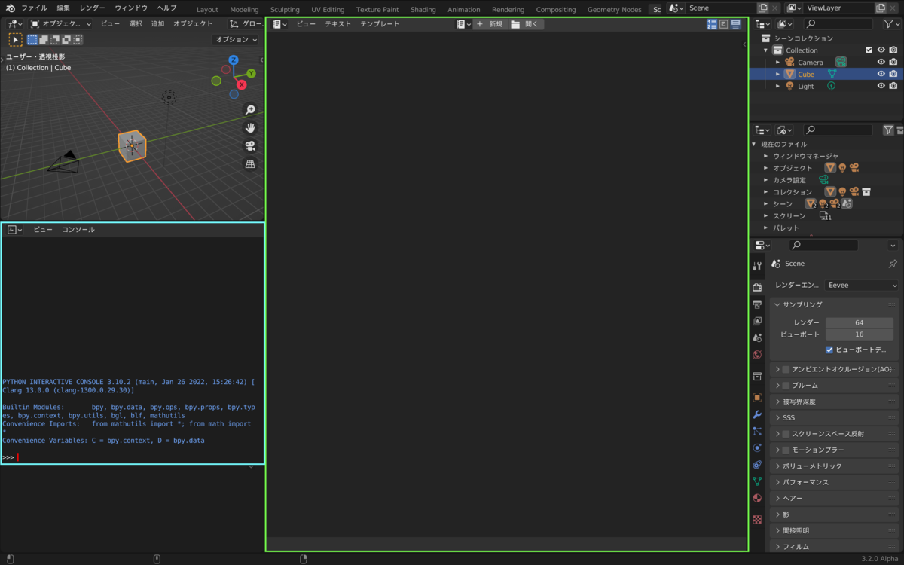Image resolution: width=904 pixels, height=565 pixels.
Task: Click the Blender logo menu icon
Action: [x=11, y=8]
